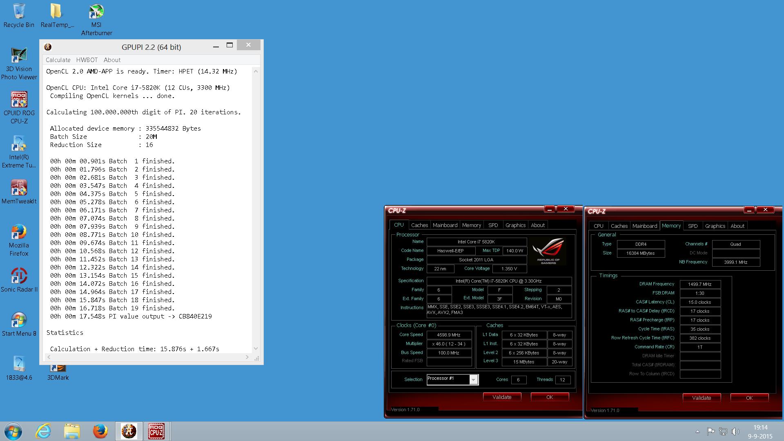Open Mozilla Firefox desktop shortcut

(x=19, y=240)
